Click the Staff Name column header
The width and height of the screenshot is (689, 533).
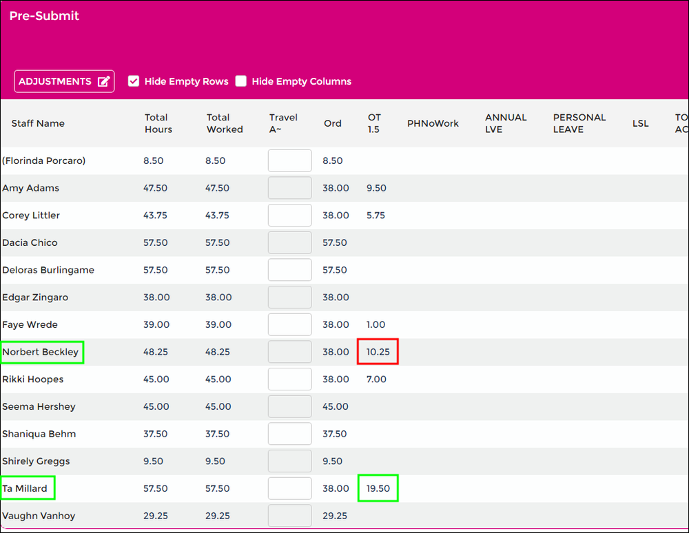click(38, 123)
